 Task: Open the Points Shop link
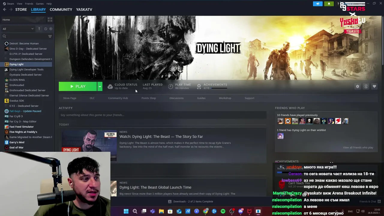(148, 98)
